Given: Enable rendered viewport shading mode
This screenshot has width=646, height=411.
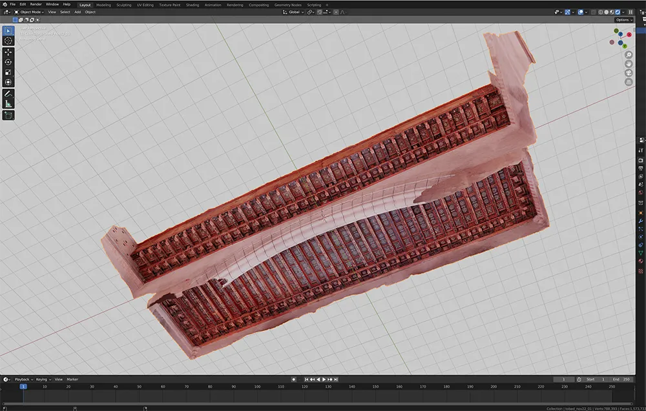Looking at the screenshot, I should [618, 12].
